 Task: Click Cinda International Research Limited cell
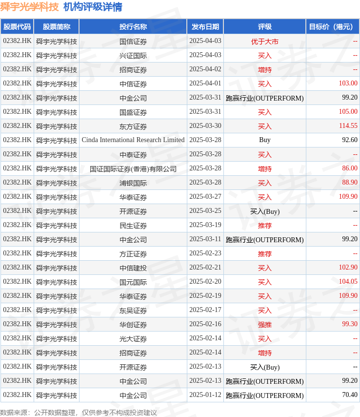[x=133, y=140]
